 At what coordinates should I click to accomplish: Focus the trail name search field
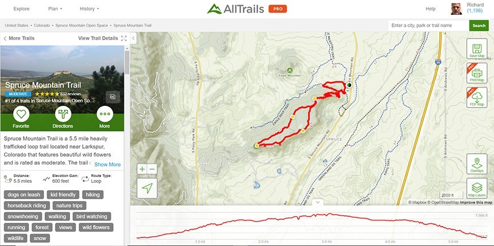[428, 26]
